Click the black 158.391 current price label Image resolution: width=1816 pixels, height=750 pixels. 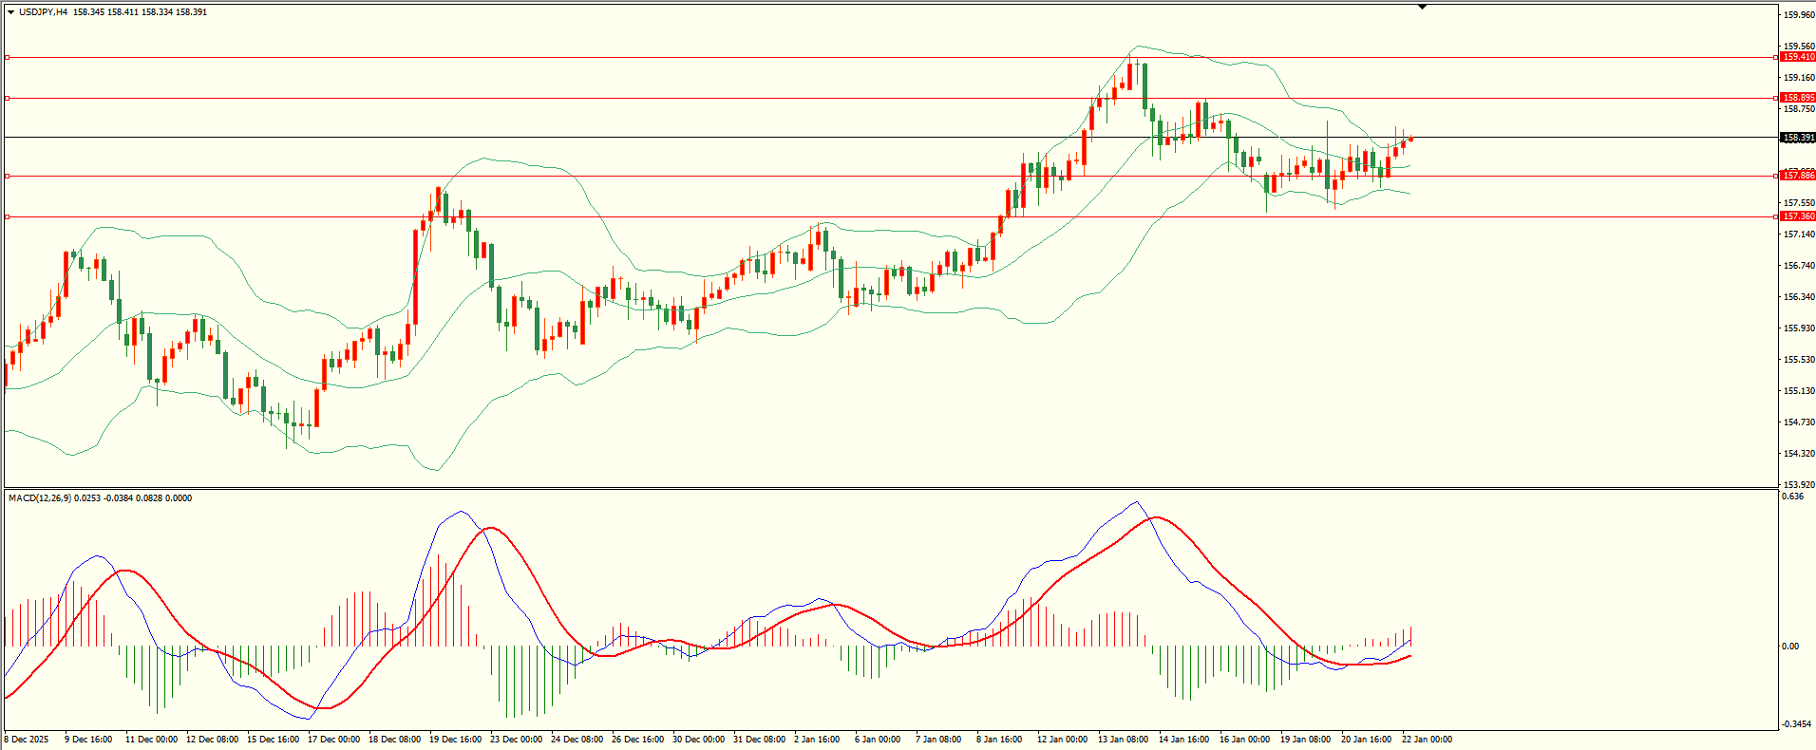tap(1798, 138)
